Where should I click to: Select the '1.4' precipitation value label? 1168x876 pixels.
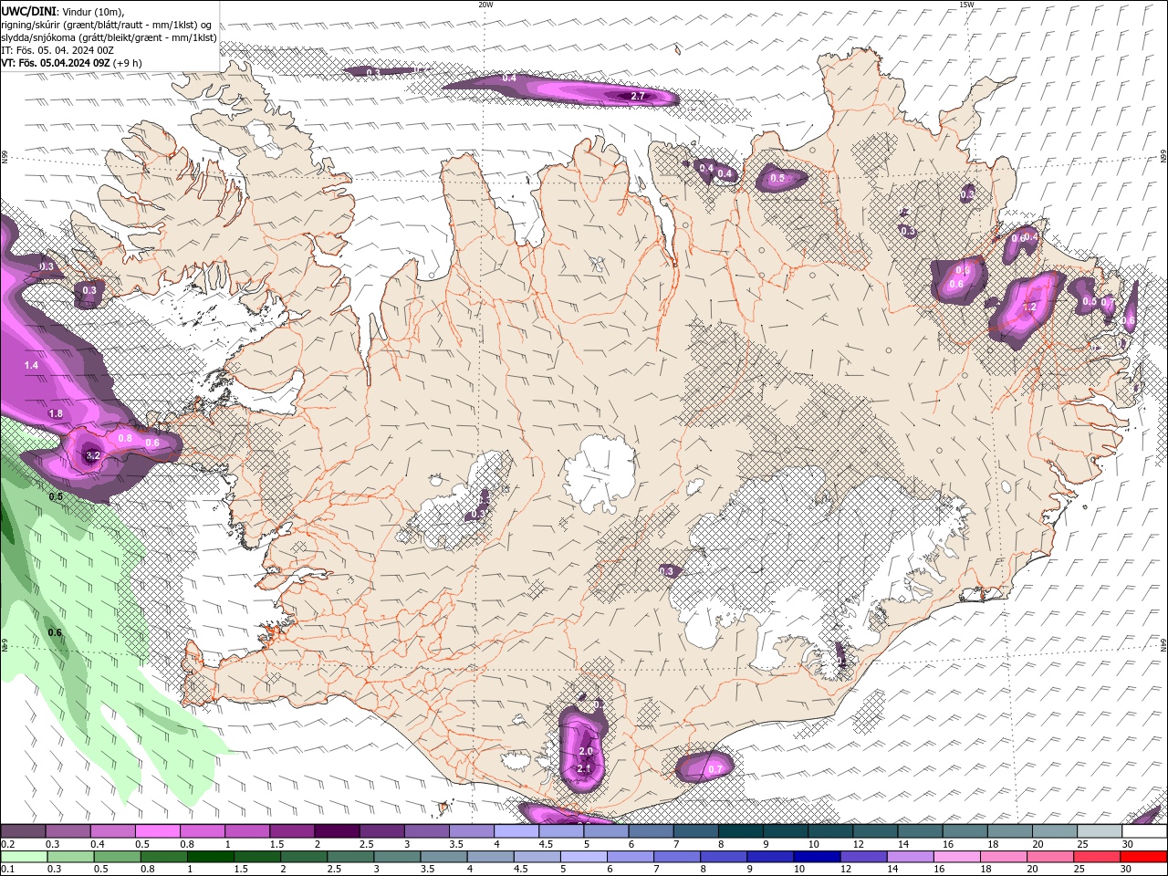coord(31,365)
